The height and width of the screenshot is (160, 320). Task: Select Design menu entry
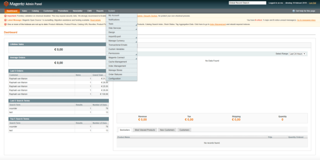click(x=121, y=32)
